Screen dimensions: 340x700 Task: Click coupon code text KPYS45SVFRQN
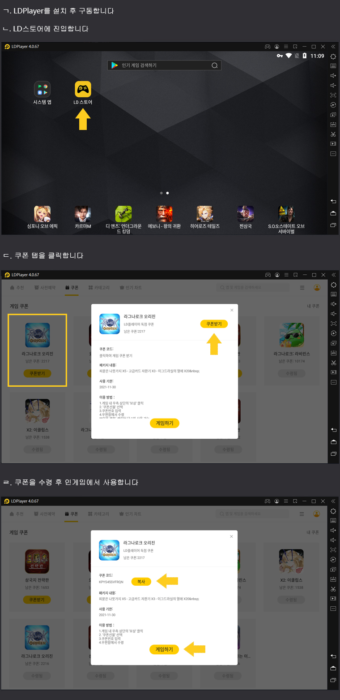(x=111, y=581)
